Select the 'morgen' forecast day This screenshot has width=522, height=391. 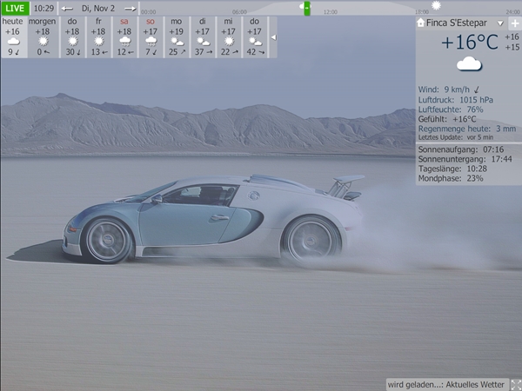[x=43, y=36]
